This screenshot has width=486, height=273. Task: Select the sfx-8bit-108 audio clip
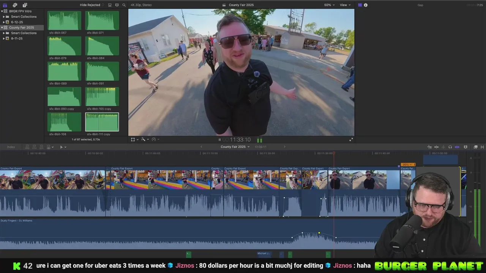64,122
